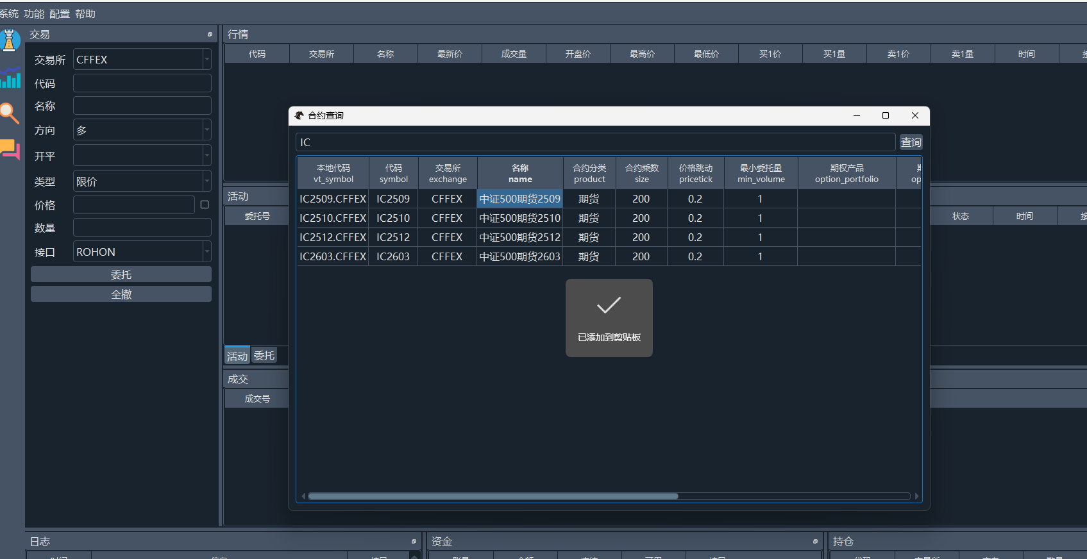
Task: Click 买1价 column header in 行情 table
Action: pos(770,54)
